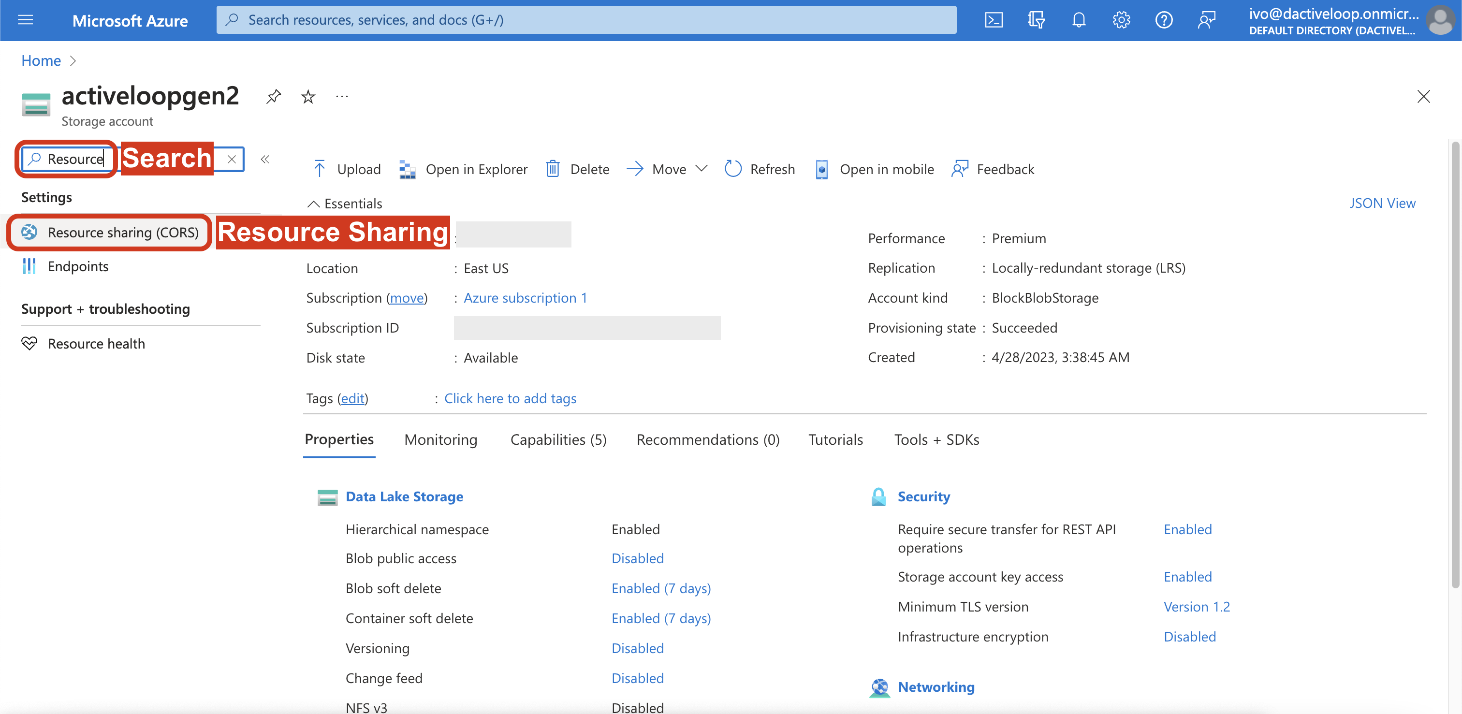Viewport: 1462px width, 714px height.
Task: Open the portal hamburger menu
Action: point(26,20)
